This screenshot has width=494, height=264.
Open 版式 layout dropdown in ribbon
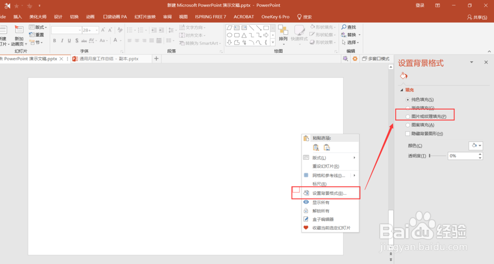click(x=38, y=27)
